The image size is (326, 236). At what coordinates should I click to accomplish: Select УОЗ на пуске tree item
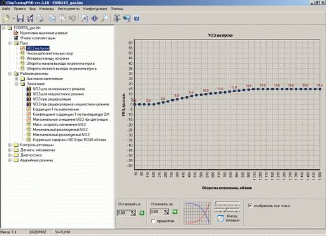tap(38, 48)
